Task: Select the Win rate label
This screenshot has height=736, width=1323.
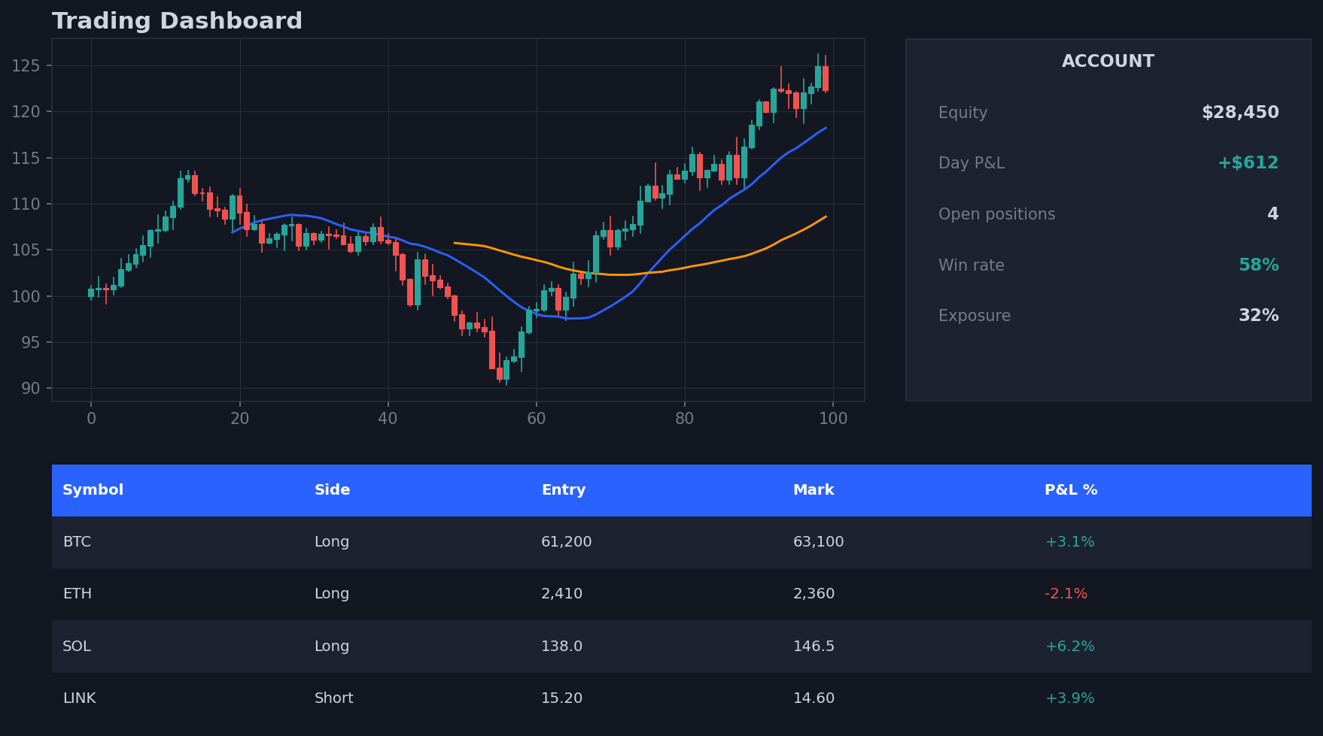Action: pyautogui.click(x=971, y=265)
